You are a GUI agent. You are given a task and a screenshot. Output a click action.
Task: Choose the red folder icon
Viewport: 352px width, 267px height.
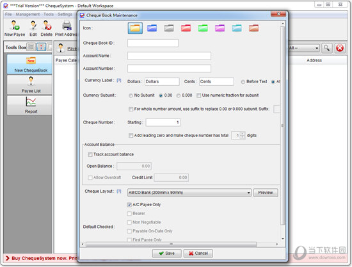(186, 28)
